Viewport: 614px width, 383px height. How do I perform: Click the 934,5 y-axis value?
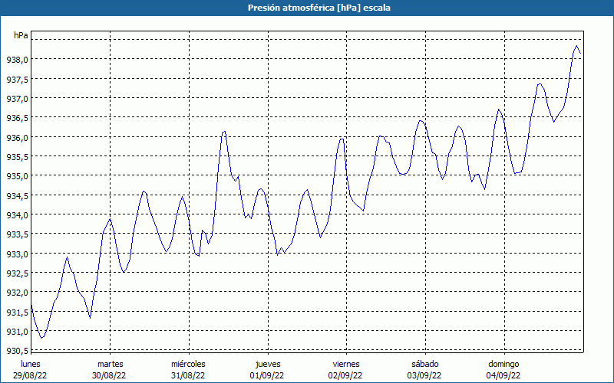click(17, 196)
